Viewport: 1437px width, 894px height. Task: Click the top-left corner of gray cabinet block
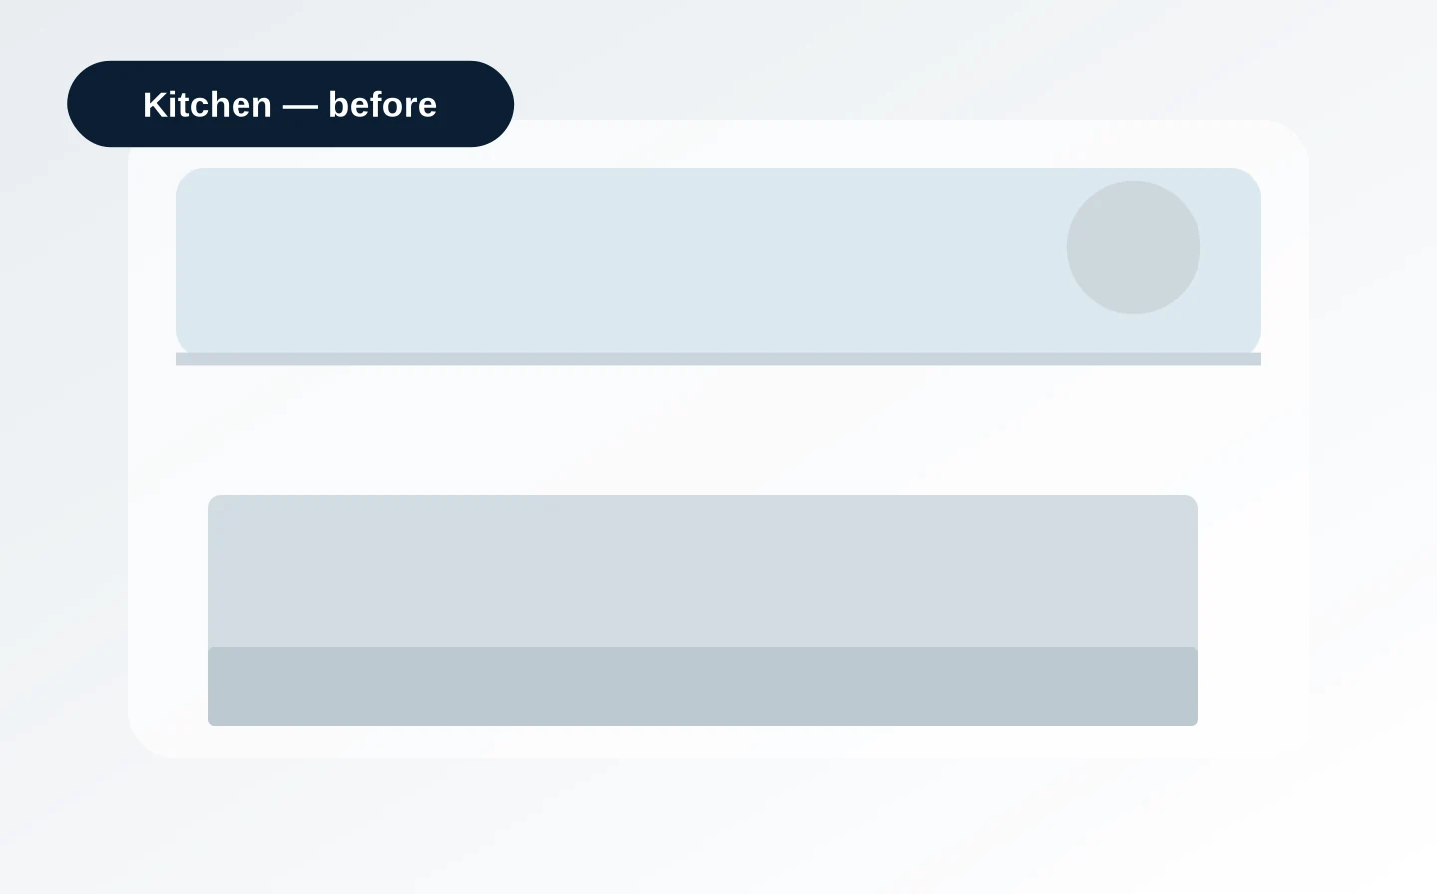pos(214,501)
